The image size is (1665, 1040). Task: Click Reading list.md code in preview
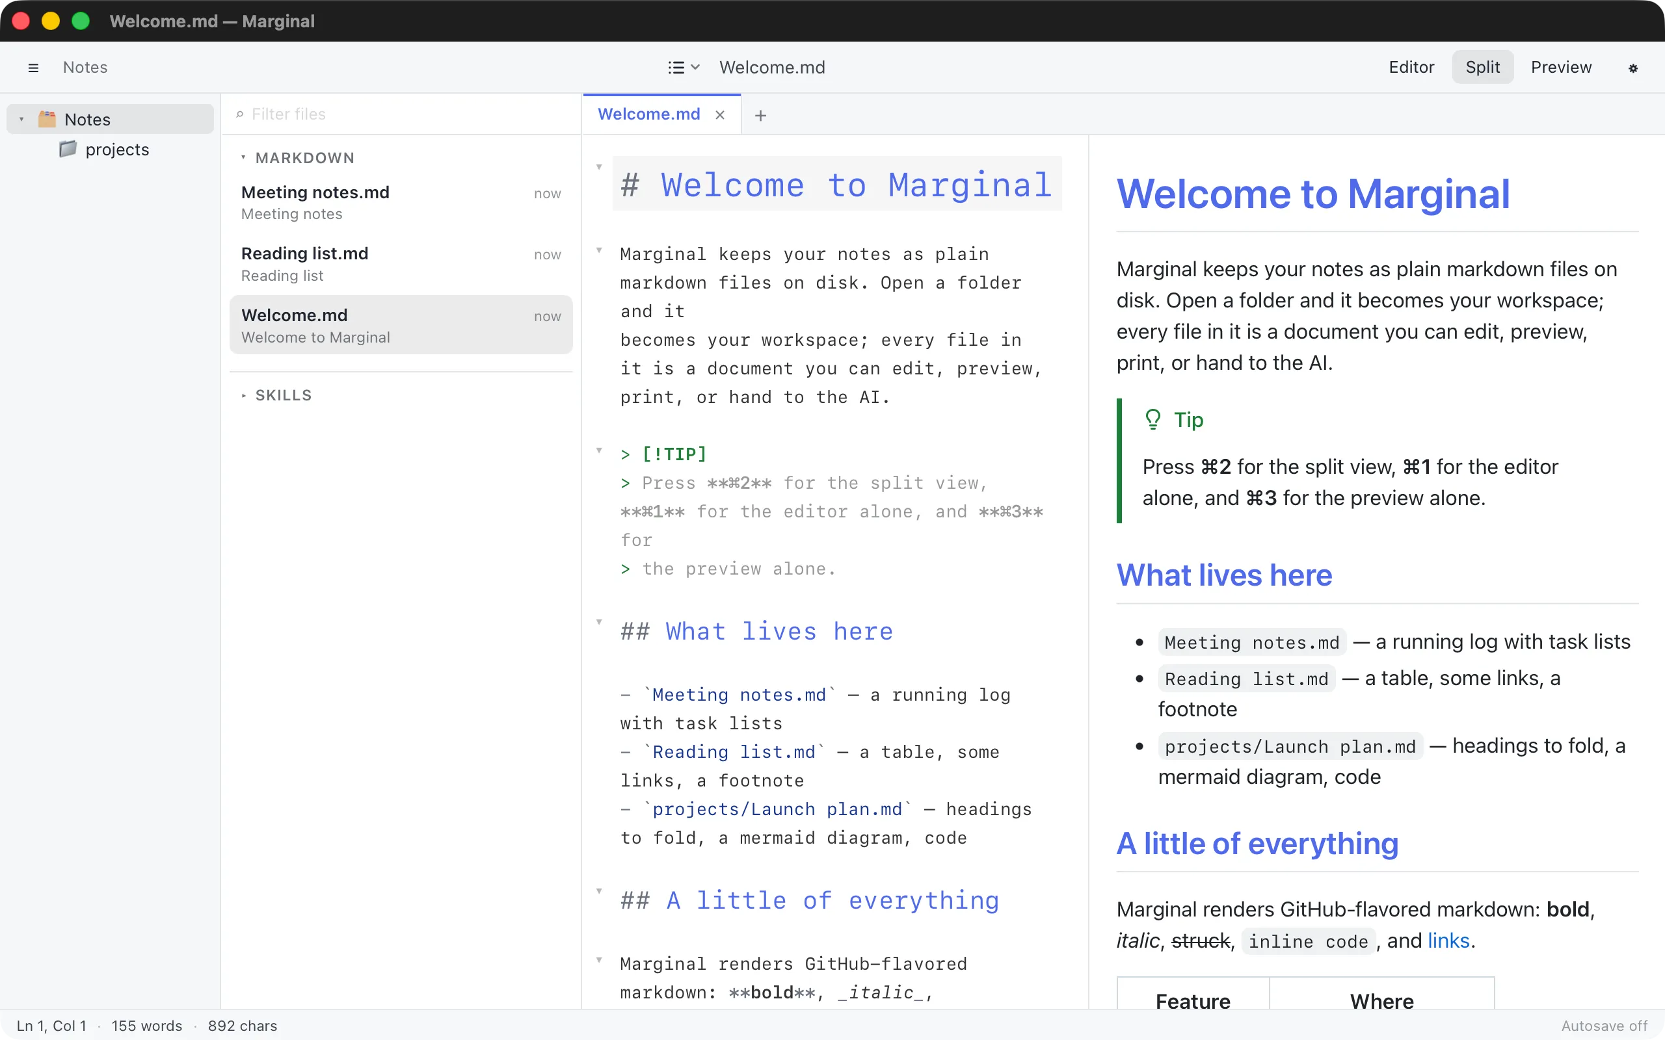1246,679
